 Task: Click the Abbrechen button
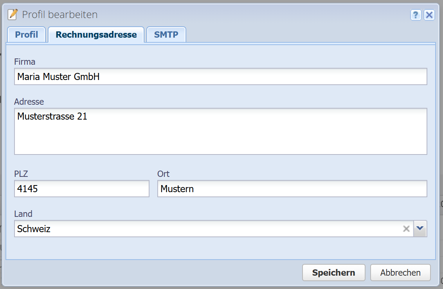400,273
